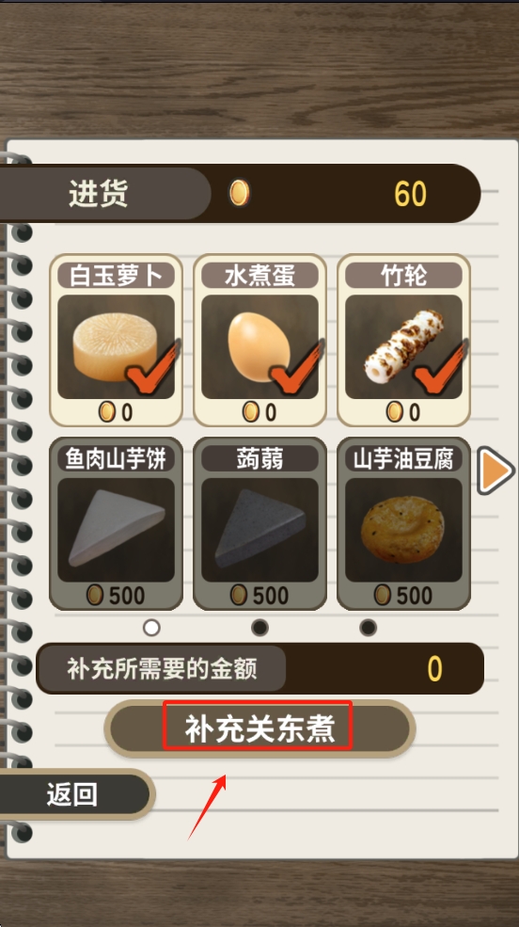Click the gold coin icon beside 60

point(239,193)
